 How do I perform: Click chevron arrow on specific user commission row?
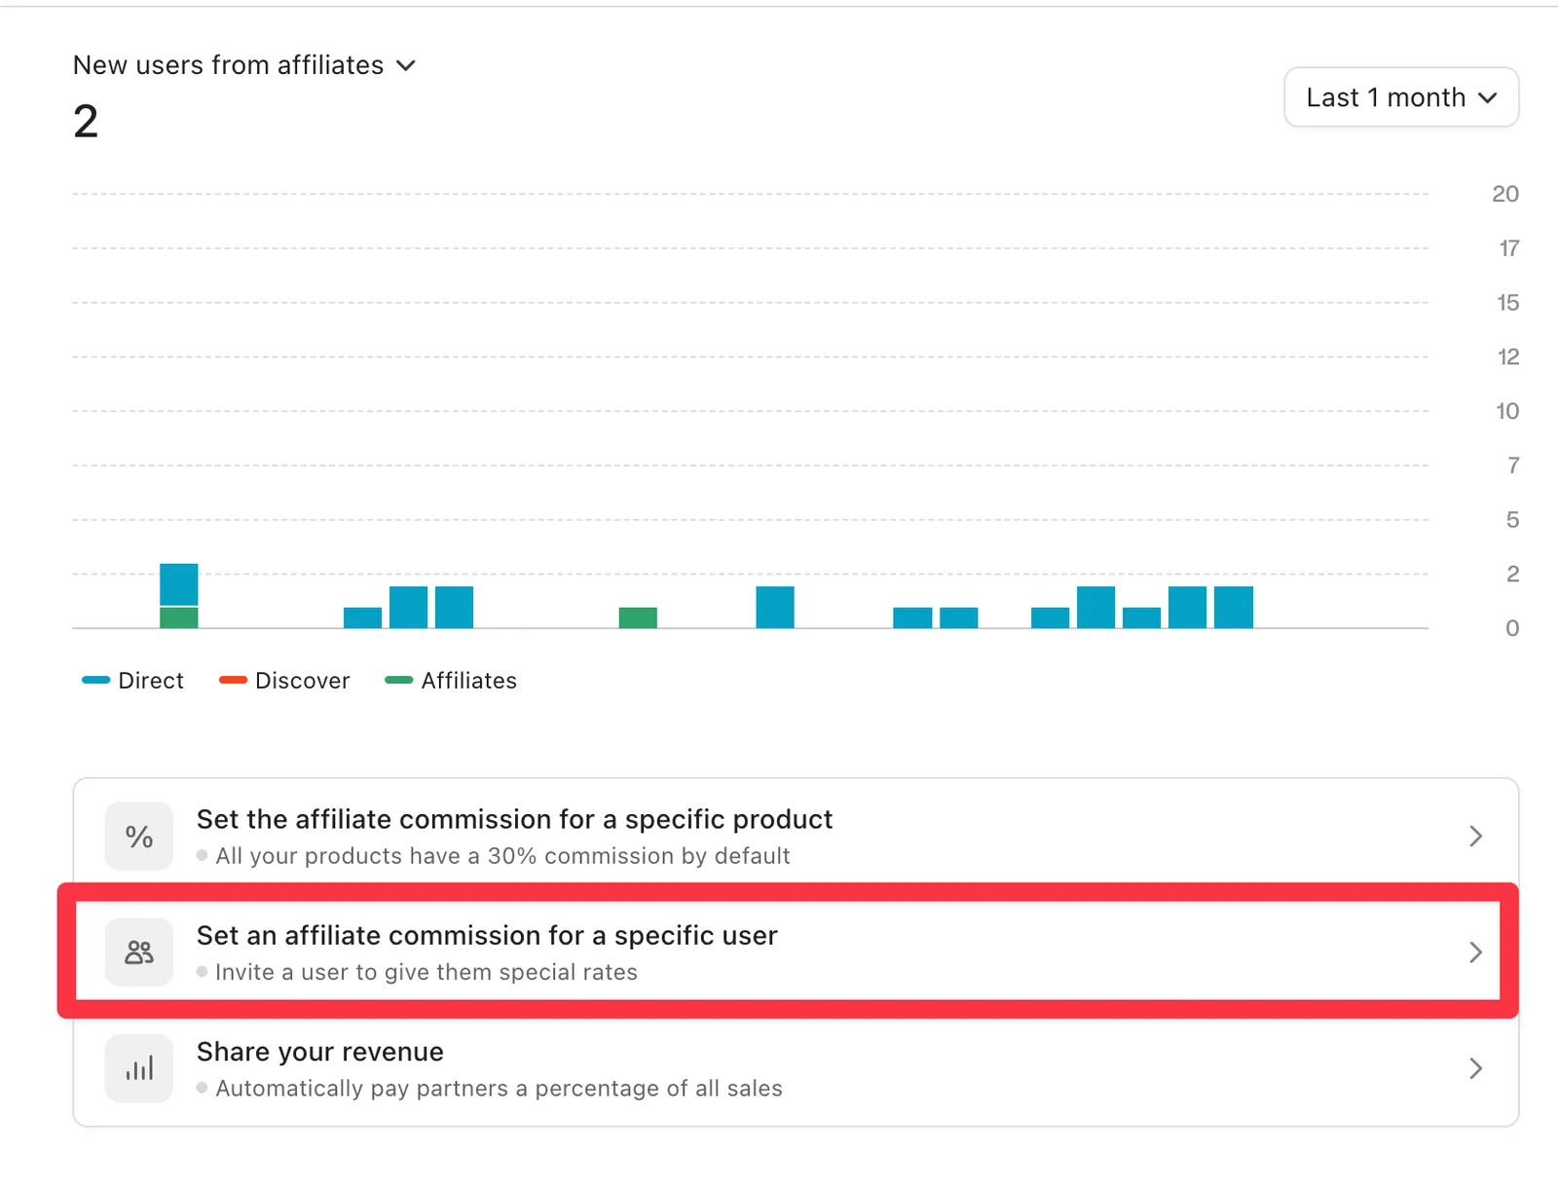pyautogui.click(x=1475, y=952)
